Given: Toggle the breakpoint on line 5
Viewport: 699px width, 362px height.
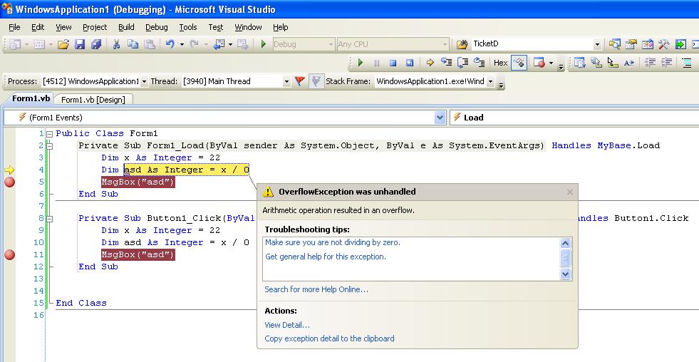Looking at the screenshot, I should pos(9,182).
